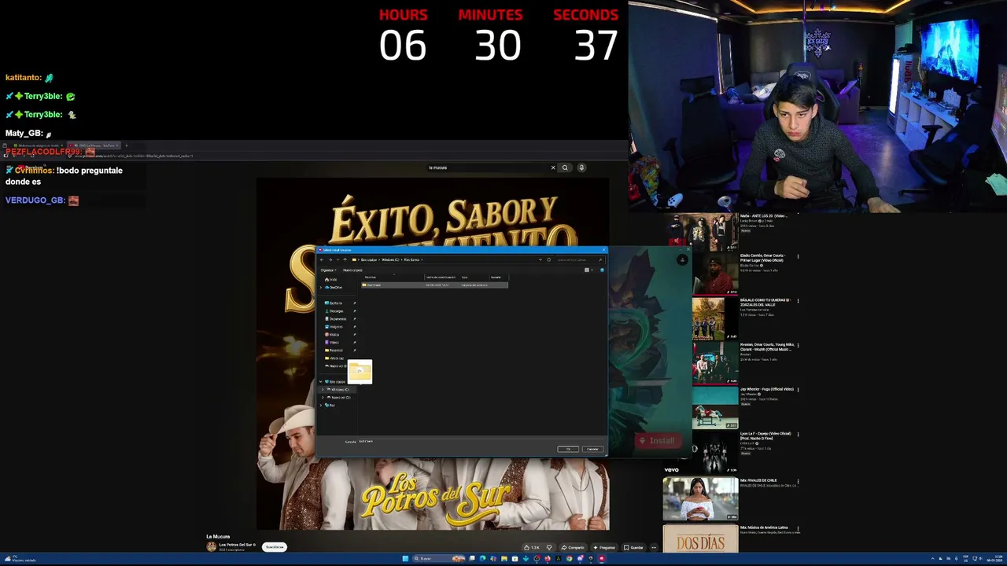Viewport: 1007px width, 566px height.
Task: Start YouTube voice search with microphone
Action: (581, 167)
